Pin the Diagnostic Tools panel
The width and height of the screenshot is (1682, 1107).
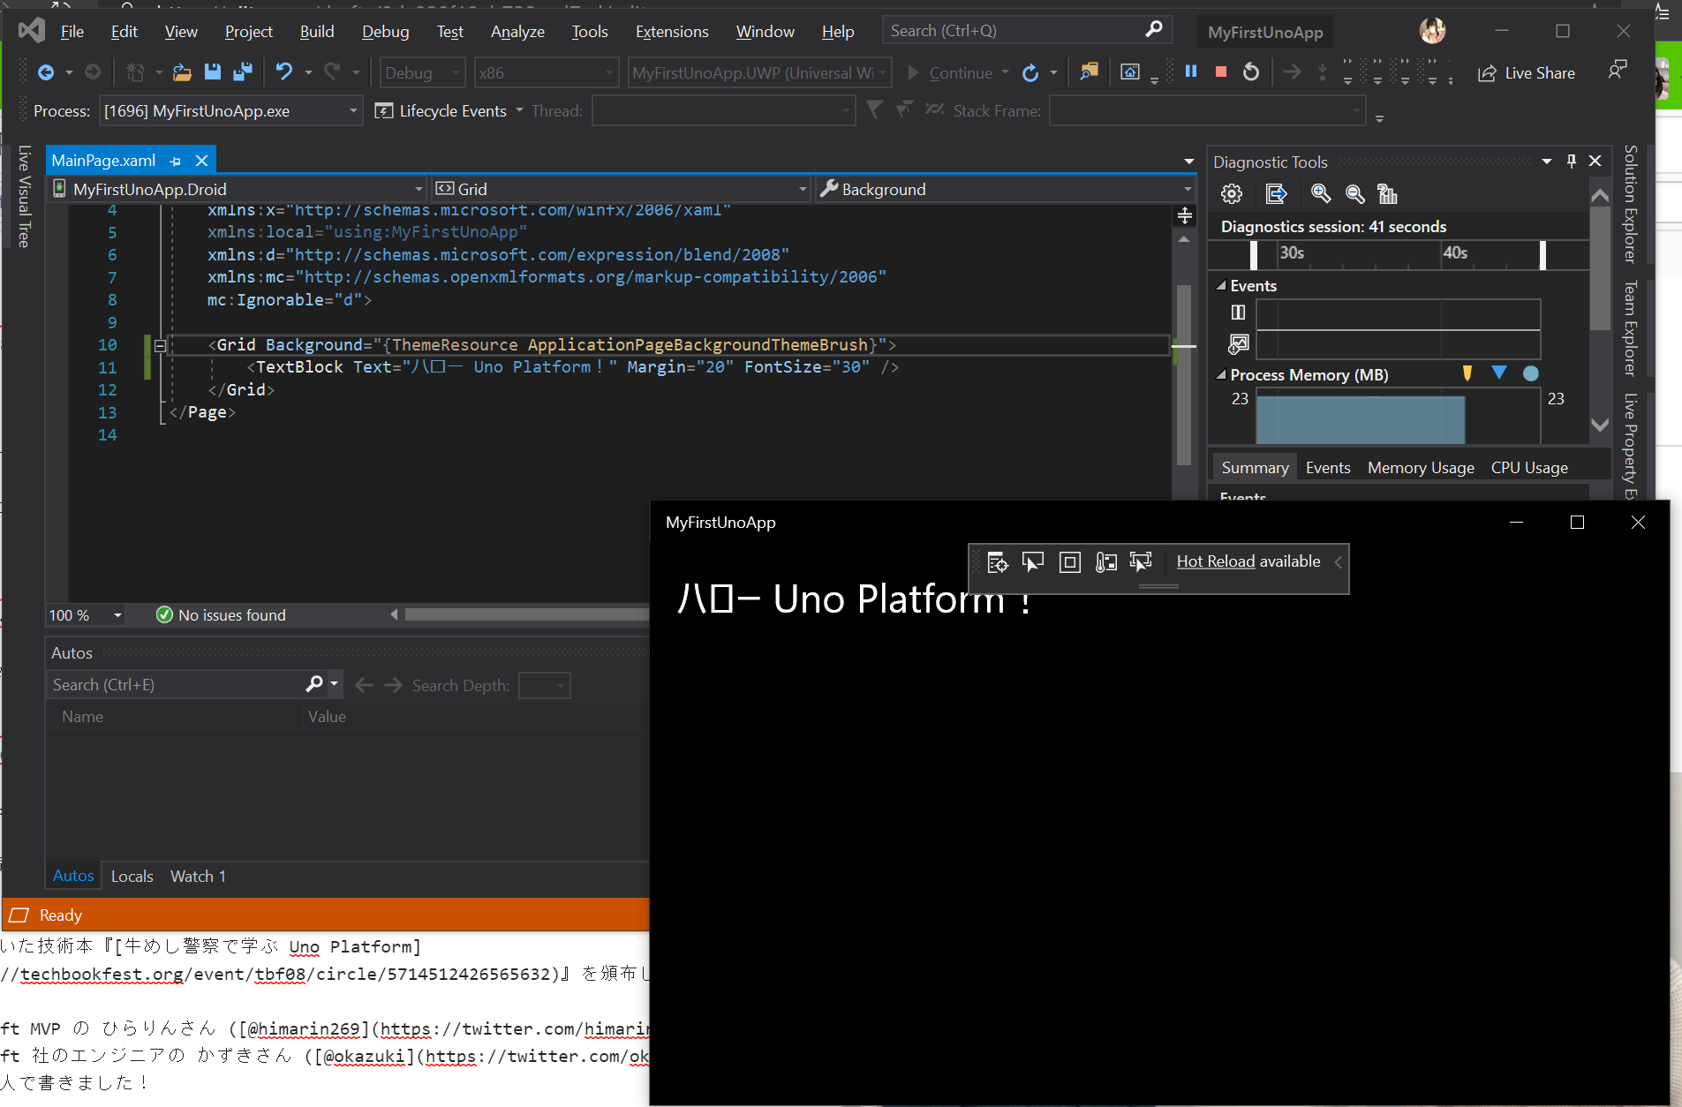tap(1571, 161)
